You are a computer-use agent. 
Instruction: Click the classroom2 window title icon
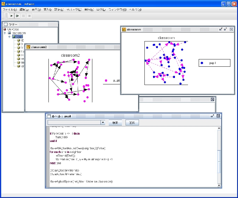[x=28, y=47]
